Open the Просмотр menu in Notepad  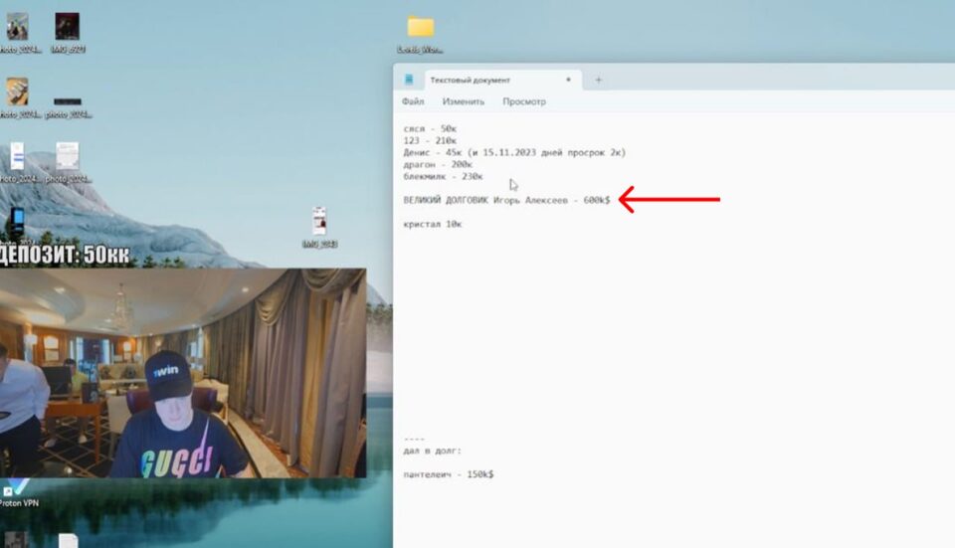[x=523, y=101]
